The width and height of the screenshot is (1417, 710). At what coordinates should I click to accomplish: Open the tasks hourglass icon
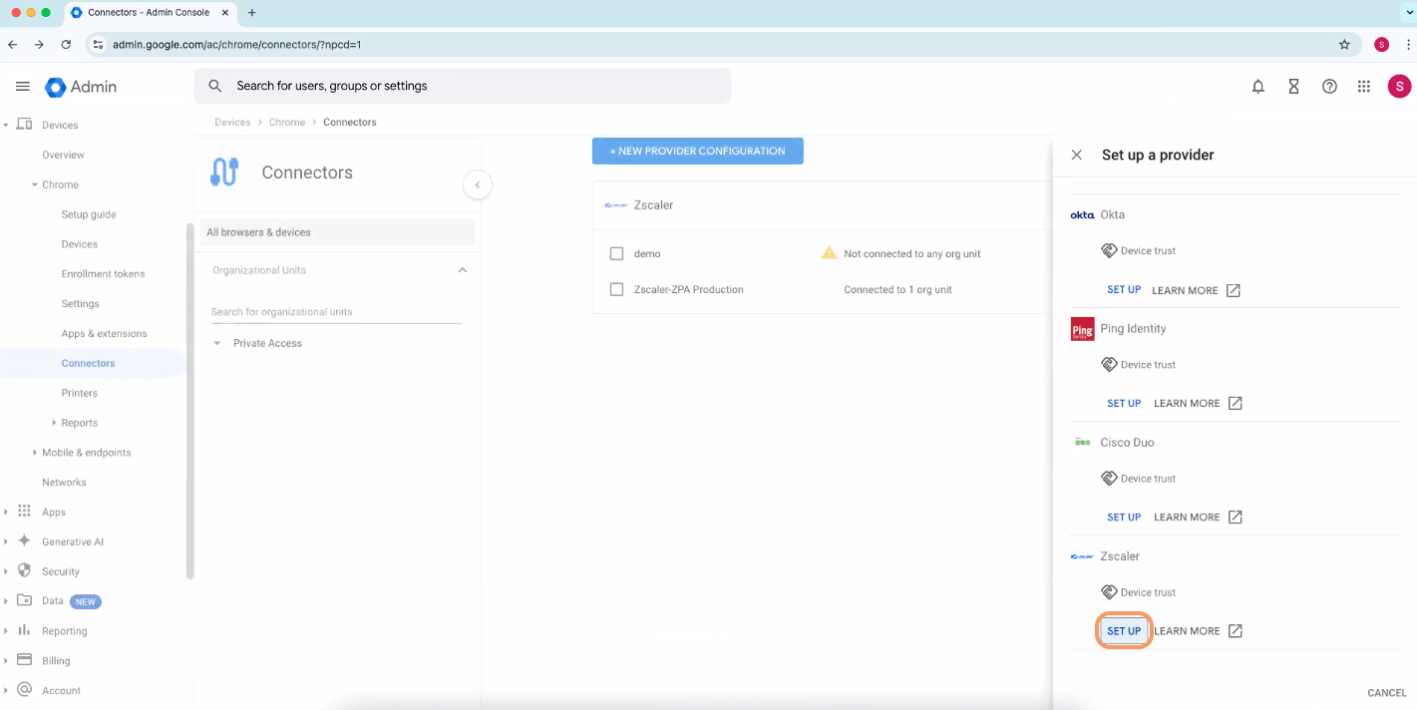pos(1293,86)
